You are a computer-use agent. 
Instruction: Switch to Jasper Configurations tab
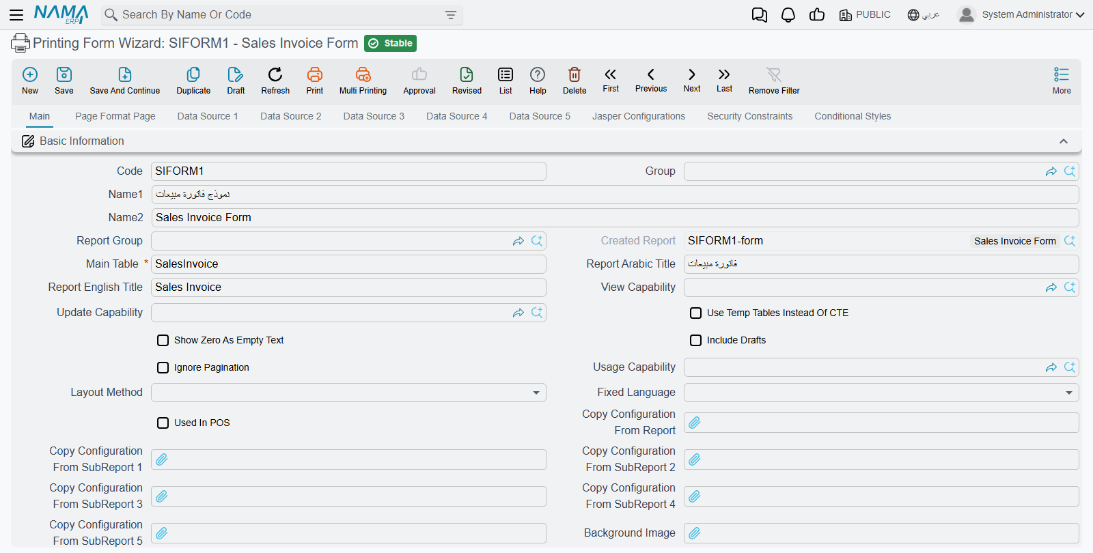639,116
